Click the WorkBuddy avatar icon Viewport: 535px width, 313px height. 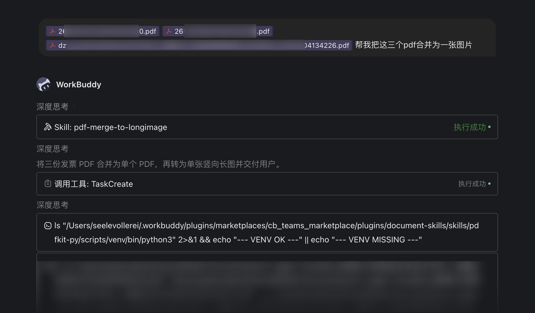[x=44, y=84]
